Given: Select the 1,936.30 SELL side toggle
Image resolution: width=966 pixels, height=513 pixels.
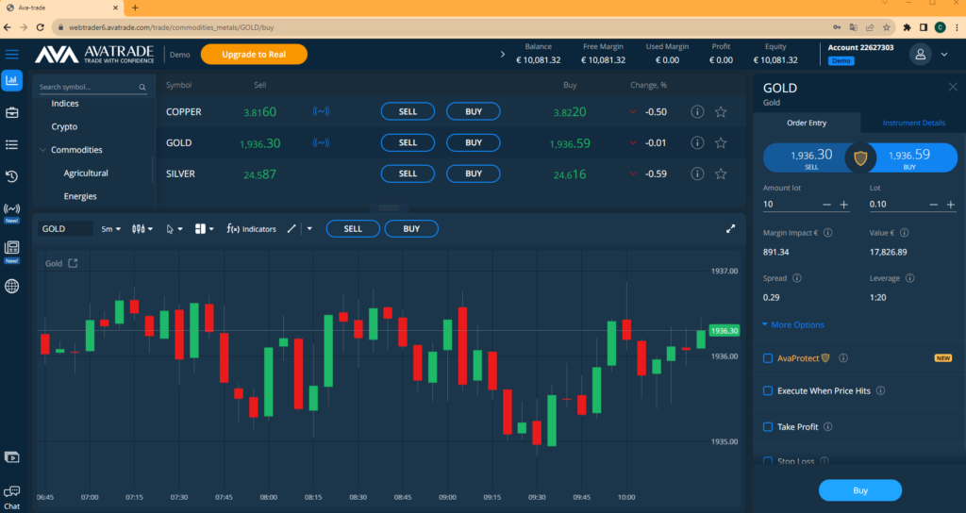Looking at the screenshot, I should click(806, 157).
